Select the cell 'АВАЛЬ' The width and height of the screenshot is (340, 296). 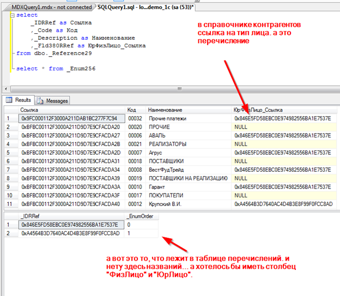click(189, 136)
